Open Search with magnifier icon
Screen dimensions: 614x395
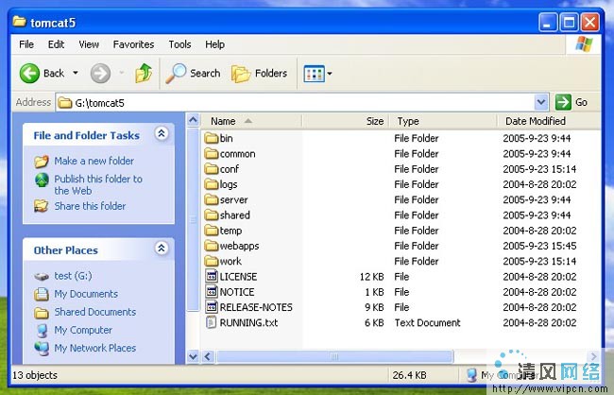click(x=193, y=74)
